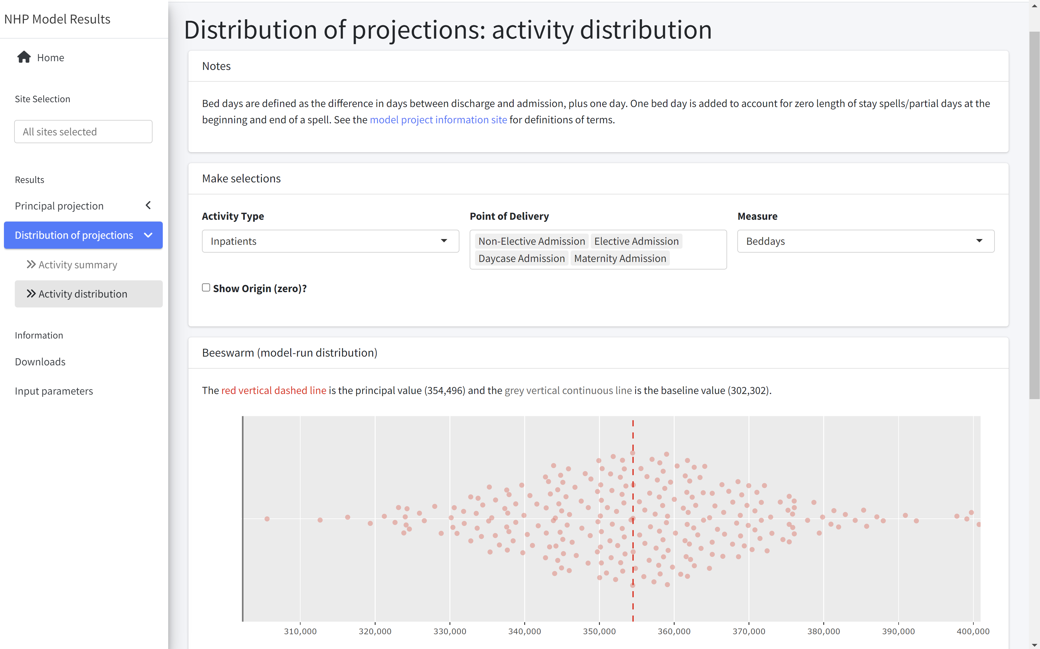Click the scrollbar down arrow

pos(1034,644)
